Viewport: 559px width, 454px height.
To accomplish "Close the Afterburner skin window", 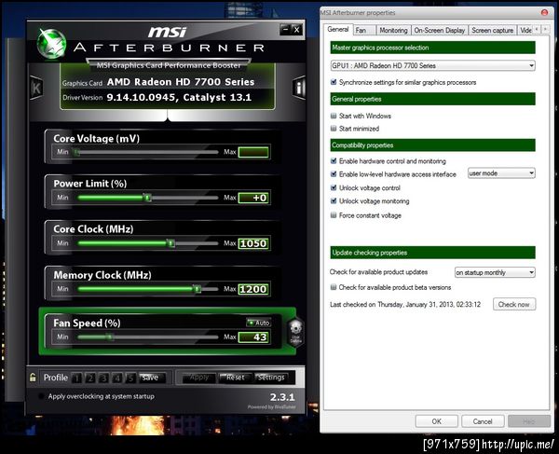I will (x=296, y=30).
